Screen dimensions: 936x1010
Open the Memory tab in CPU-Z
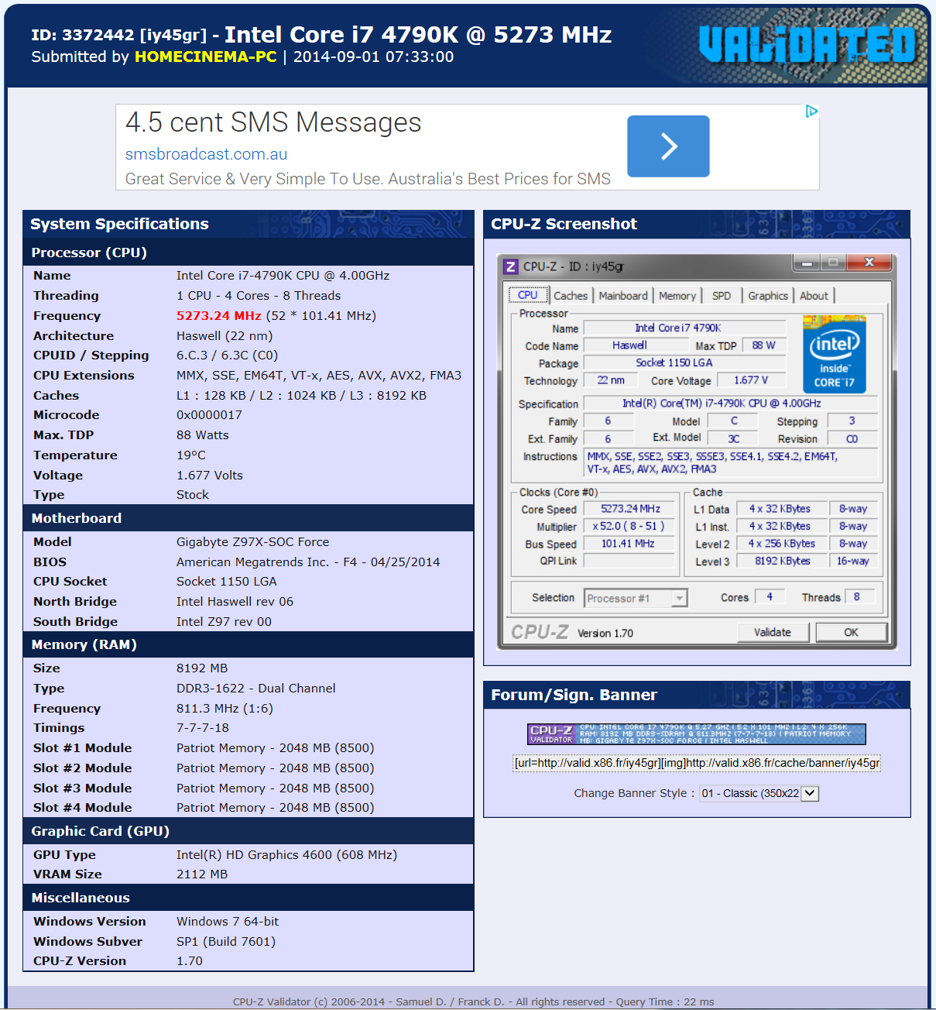pyautogui.click(x=677, y=296)
